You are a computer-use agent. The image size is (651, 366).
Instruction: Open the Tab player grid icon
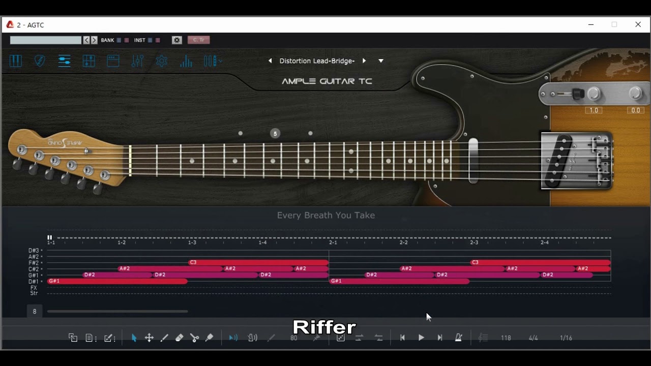pos(89,61)
